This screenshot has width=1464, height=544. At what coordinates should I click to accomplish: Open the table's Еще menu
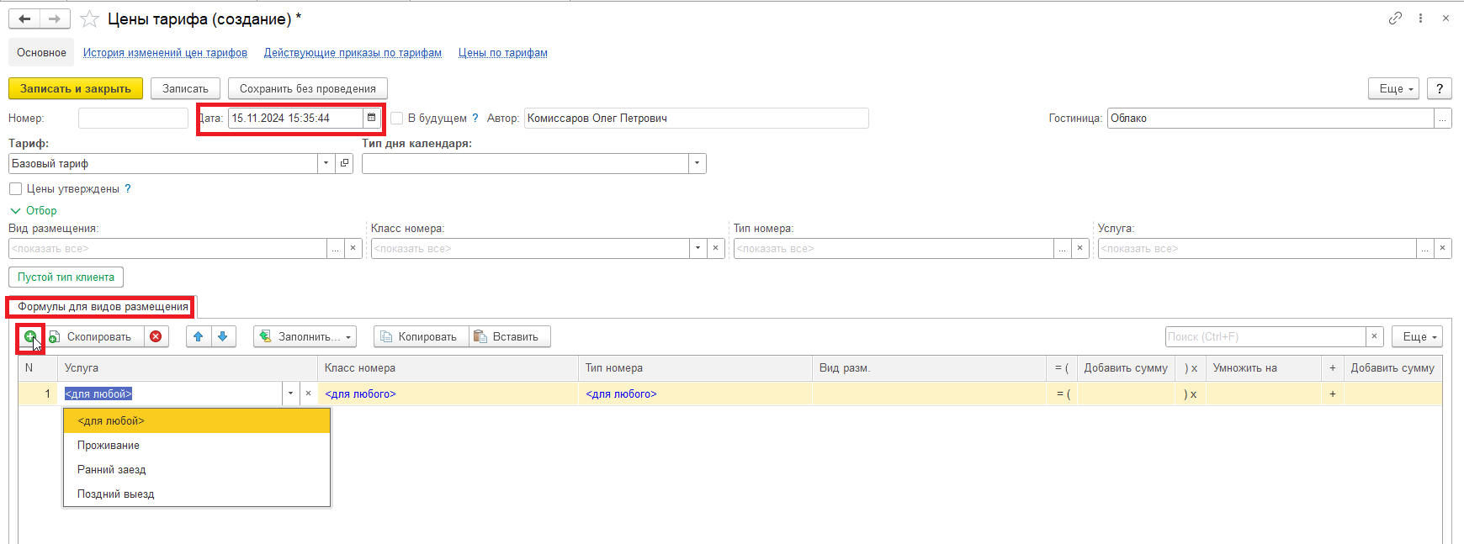pyautogui.click(x=1418, y=337)
